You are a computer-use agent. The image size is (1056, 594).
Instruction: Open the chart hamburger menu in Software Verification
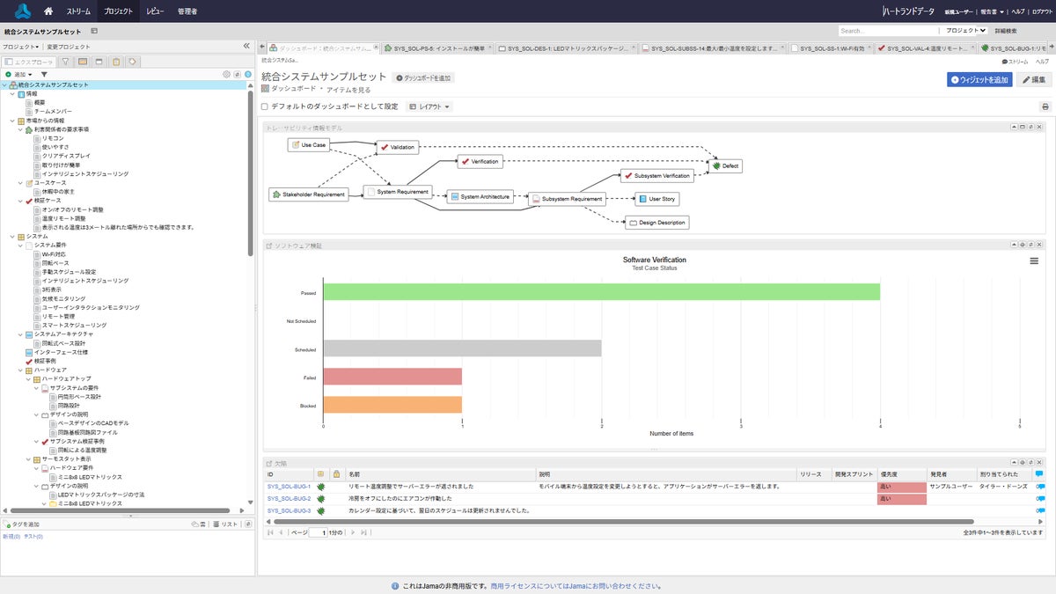1034,260
